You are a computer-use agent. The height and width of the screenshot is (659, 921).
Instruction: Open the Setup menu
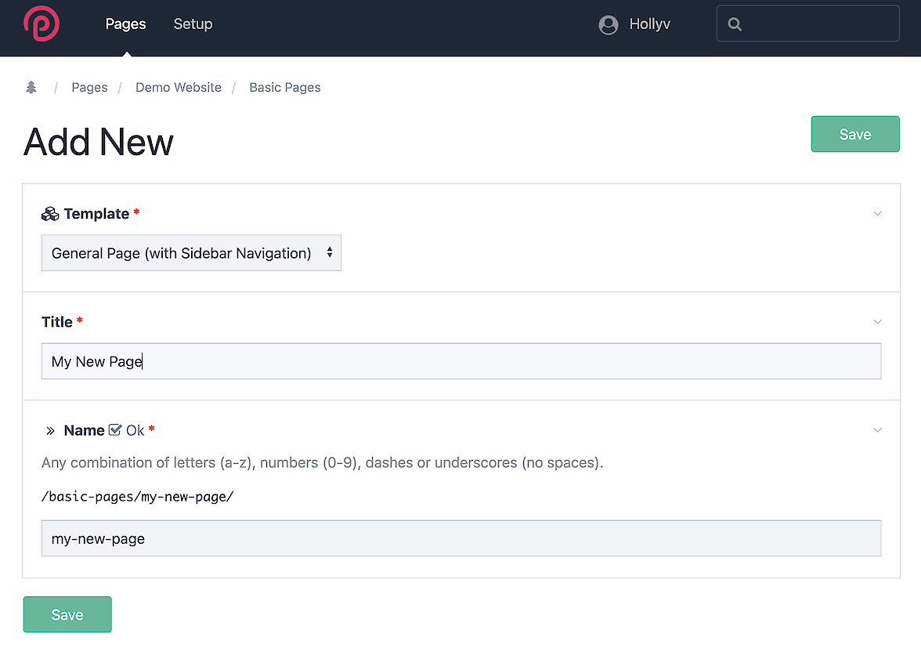pyautogui.click(x=193, y=24)
